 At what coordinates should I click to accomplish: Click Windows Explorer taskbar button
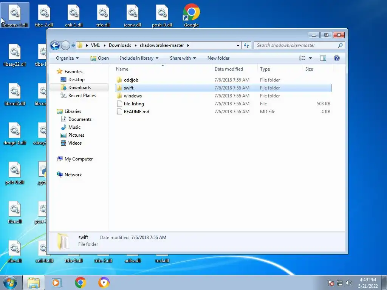pyautogui.click(x=34, y=282)
